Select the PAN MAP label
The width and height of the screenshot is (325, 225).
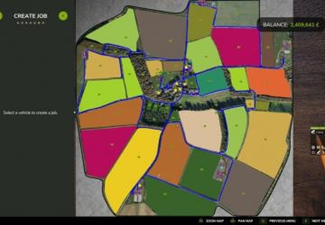pyautogui.click(x=245, y=221)
